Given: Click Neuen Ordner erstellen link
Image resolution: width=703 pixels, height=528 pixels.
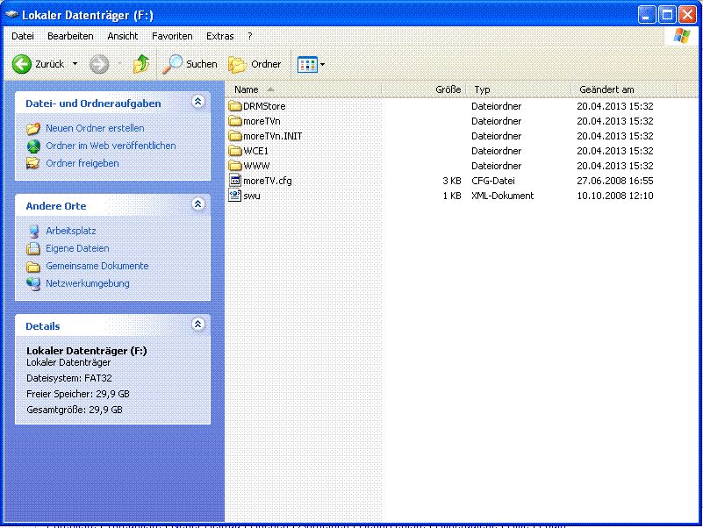Looking at the screenshot, I should [x=95, y=128].
